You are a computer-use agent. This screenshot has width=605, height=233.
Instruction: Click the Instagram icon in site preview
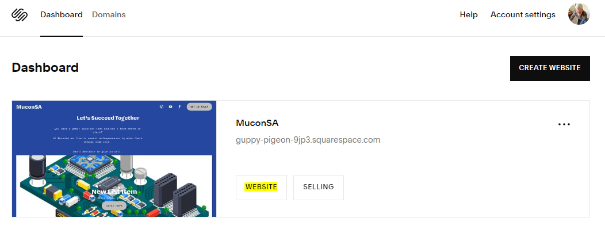(x=162, y=107)
